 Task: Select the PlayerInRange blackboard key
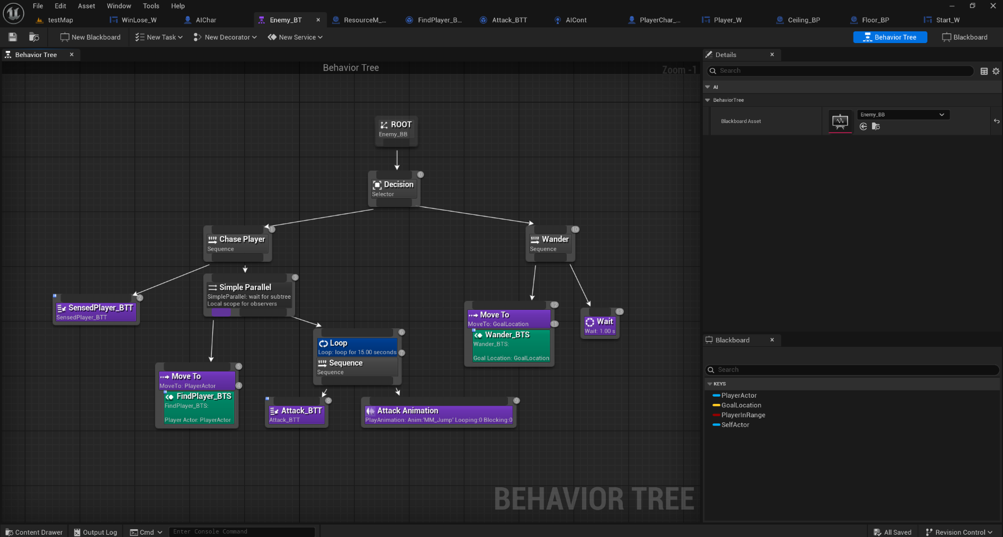pyautogui.click(x=743, y=415)
